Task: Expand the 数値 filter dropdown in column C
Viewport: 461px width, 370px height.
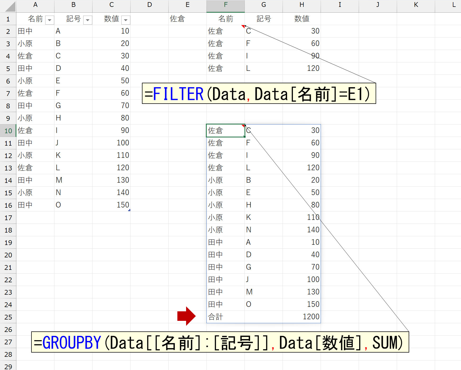Action: [x=126, y=20]
